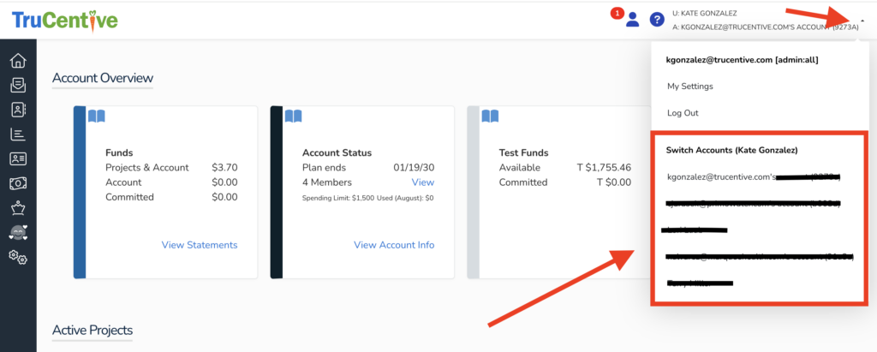
Task: Click the ID card sidebar icon
Action: [18, 159]
